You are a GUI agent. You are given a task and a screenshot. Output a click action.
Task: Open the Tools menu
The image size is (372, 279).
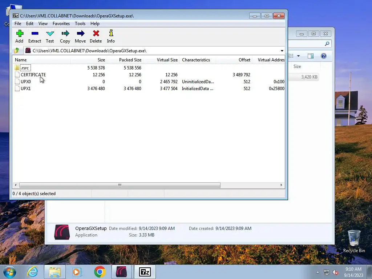click(x=80, y=24)
